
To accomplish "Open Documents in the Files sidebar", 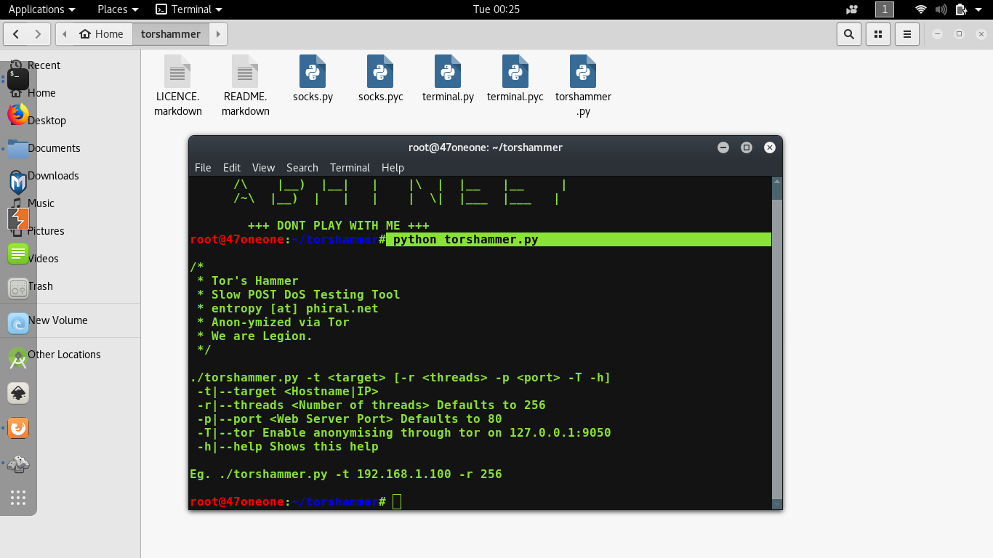I will 54,148.
